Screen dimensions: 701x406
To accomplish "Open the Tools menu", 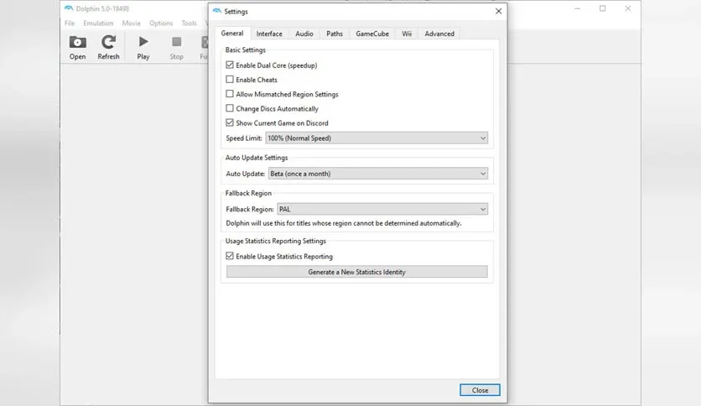I will (x=190, y=23).
